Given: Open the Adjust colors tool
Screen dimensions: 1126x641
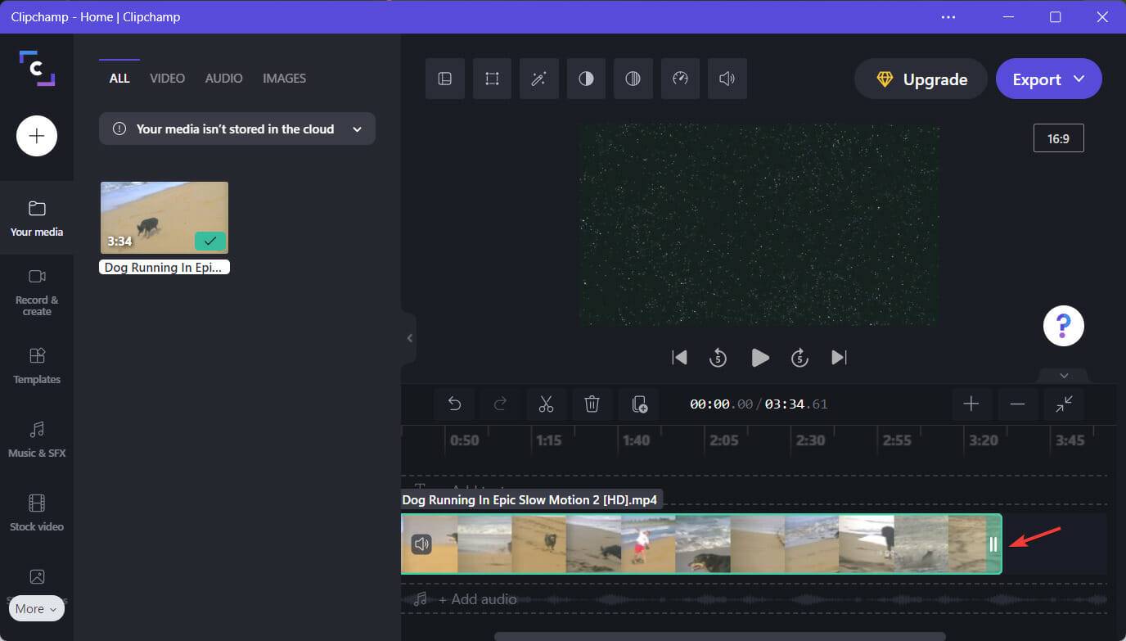Looking at the screenshot, I should (x=586, y=79).
